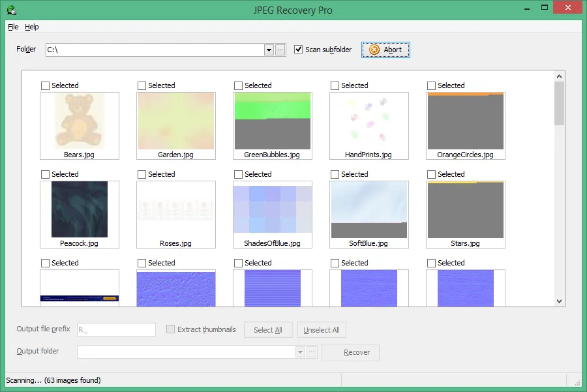Click scrollbar up arrow in image list
This screenshot has width=587, height=392.
[x=560, y=76]
